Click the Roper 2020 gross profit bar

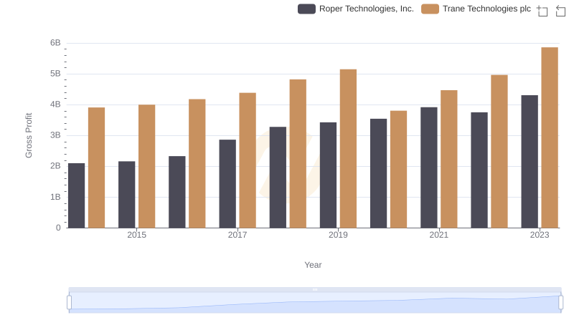click(x=378, y=173)
